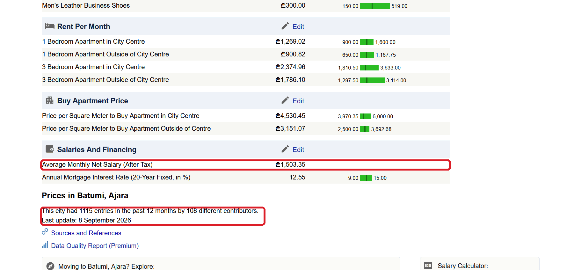
Task: Click the range bar for 3 Bedroom Apartment Outside of City Centre
Action: [372, 80]
